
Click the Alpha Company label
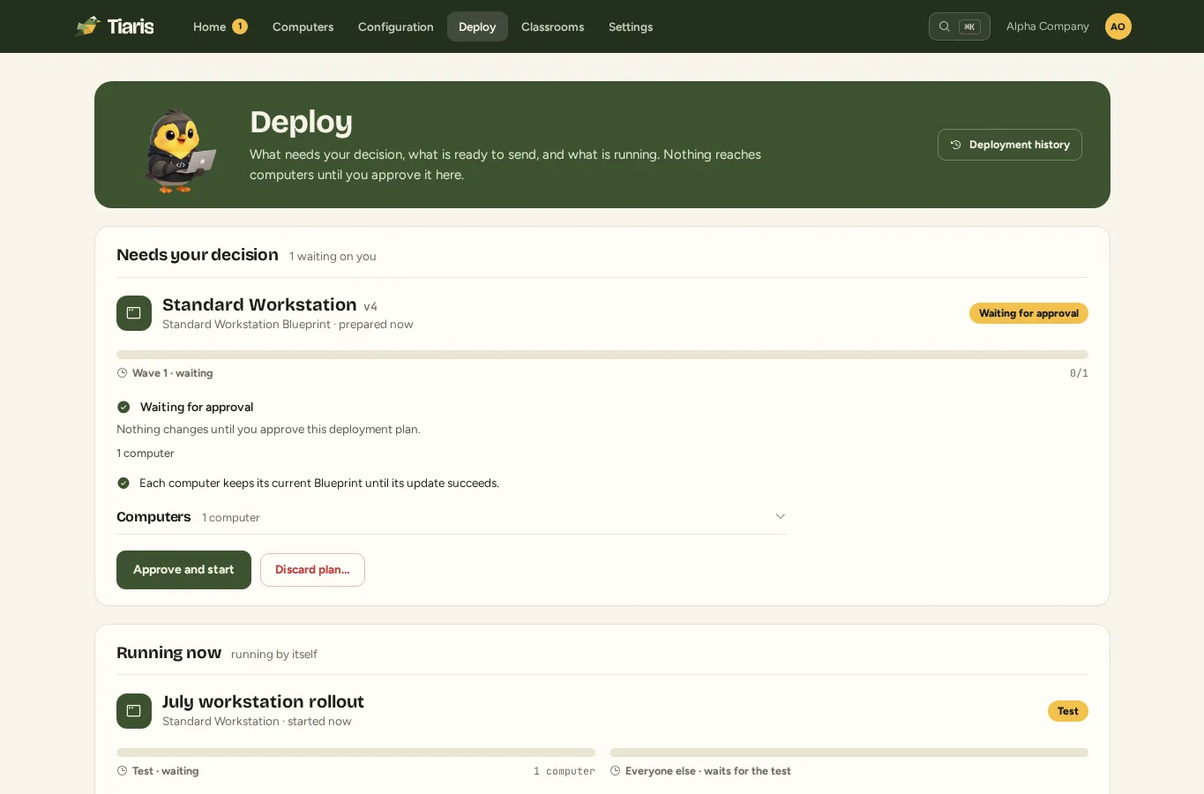[x=1047, y=26]
